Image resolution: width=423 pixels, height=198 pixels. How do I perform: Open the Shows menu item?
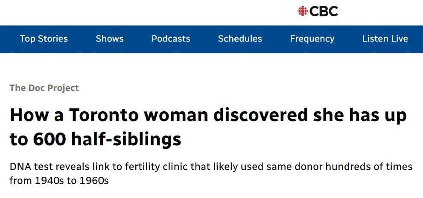110,39
